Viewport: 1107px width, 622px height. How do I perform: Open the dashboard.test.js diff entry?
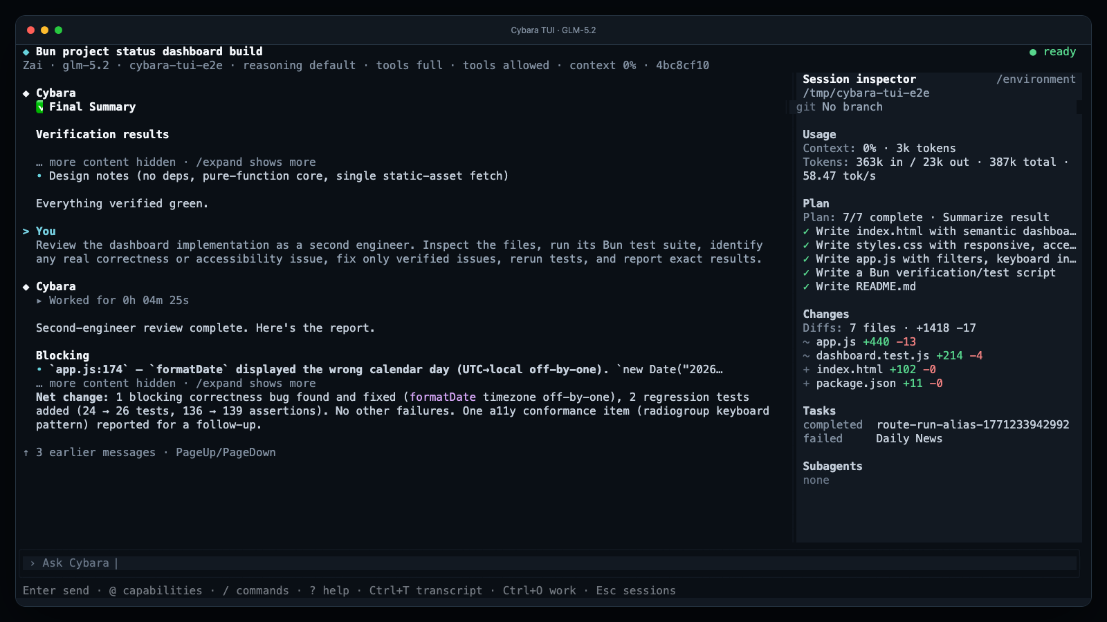(x=893, y=356)
